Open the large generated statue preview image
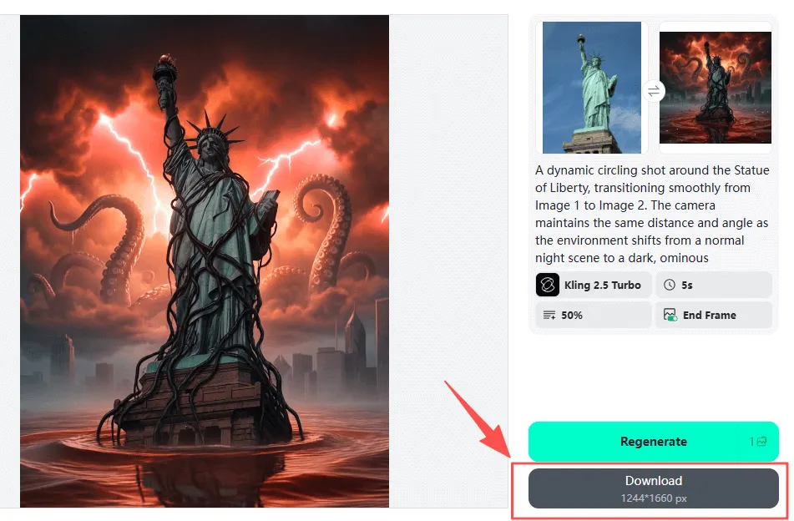The width and height of the screenshot is (794, 521). tap(205, 260)
